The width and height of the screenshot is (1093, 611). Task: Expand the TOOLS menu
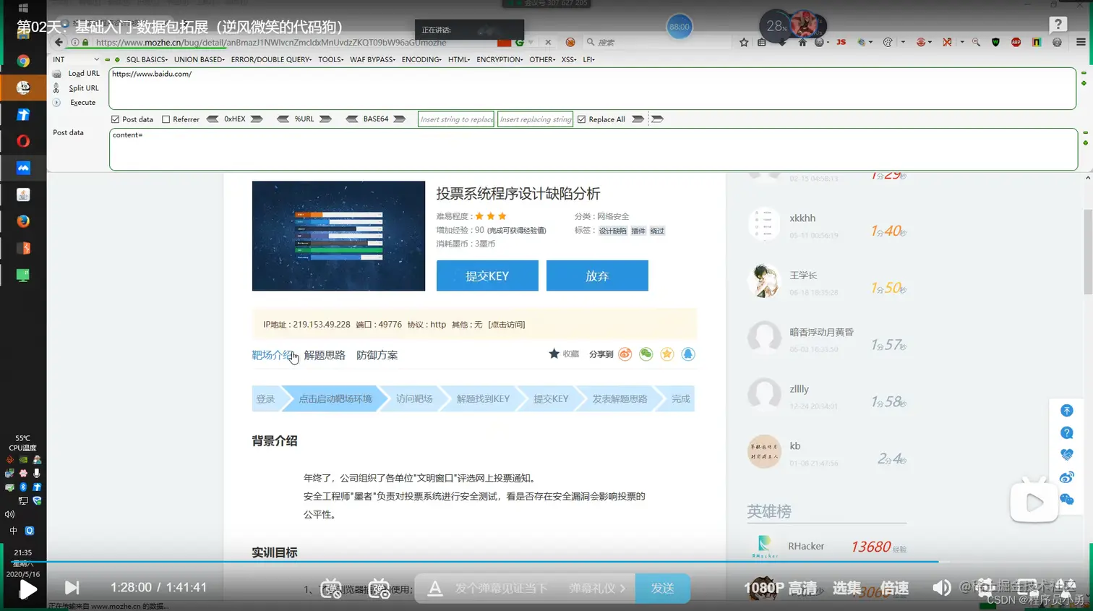point(331,59)
